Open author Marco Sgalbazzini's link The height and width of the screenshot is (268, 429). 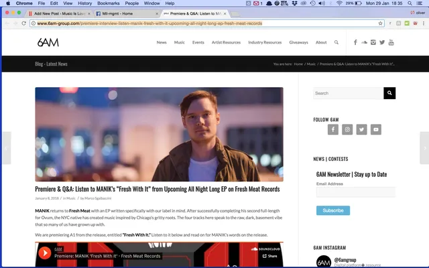coord(98,198)
